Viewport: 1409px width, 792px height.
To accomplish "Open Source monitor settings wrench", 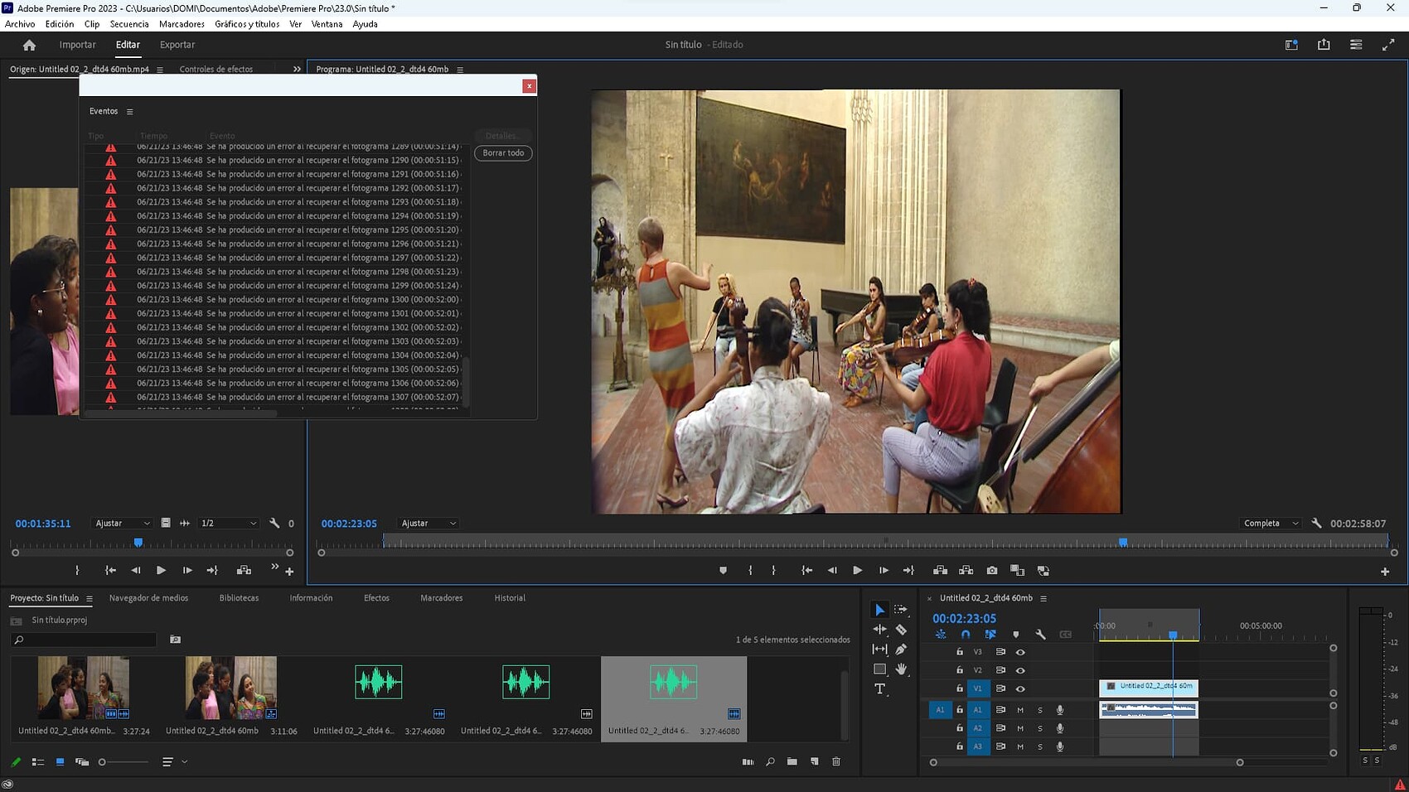I will [274, 524].
